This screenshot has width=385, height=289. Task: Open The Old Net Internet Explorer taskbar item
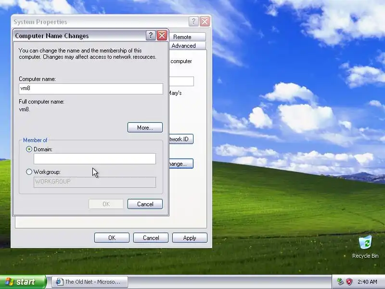click(x=90, y=282)
